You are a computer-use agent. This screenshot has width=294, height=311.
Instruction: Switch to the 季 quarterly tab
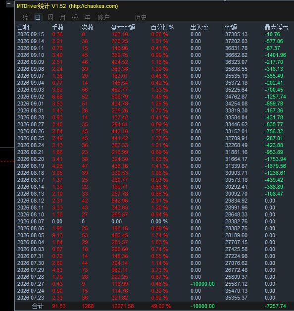tap(75, 17)
